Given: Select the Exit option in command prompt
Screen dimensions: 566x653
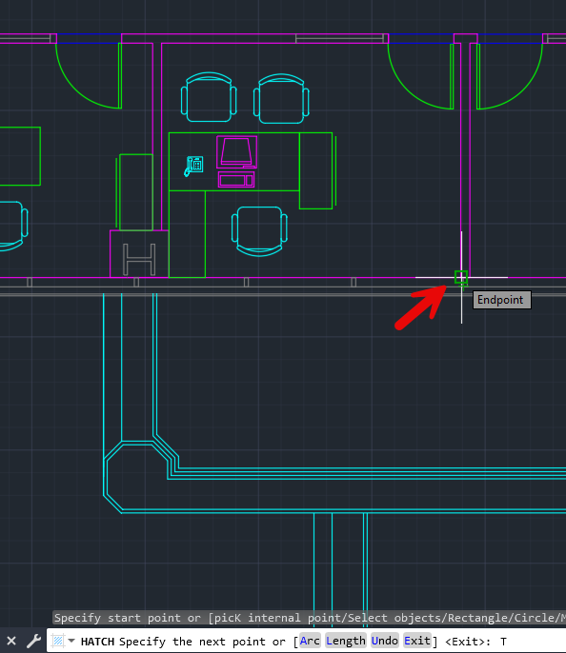Looking at the screenshot, I should [x=417, y=641].
